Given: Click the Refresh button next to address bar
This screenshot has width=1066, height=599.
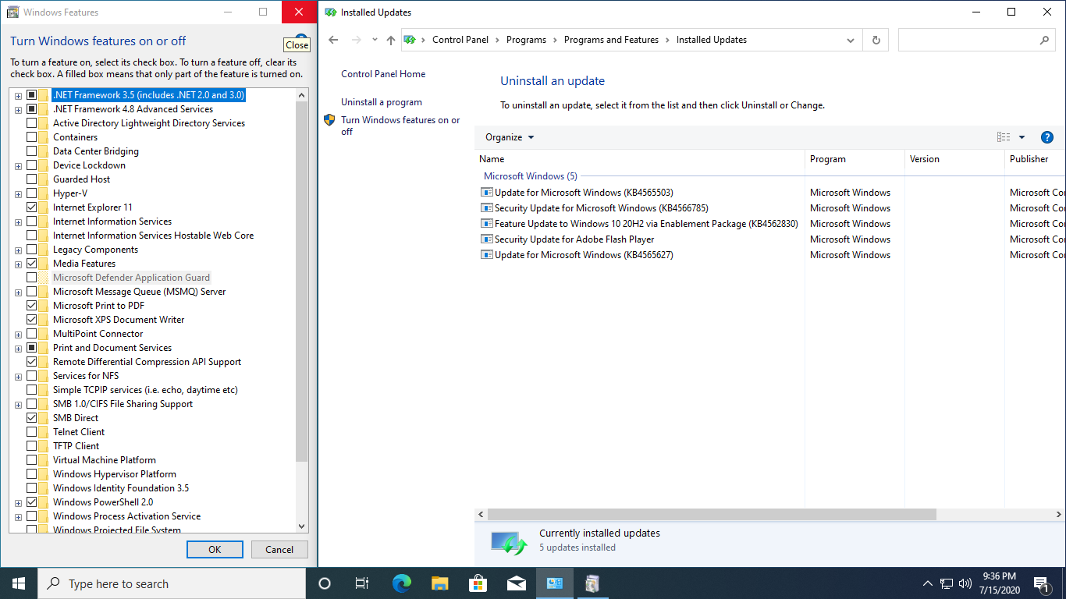Looking at the screenshot, I should [x=876, y=40].
